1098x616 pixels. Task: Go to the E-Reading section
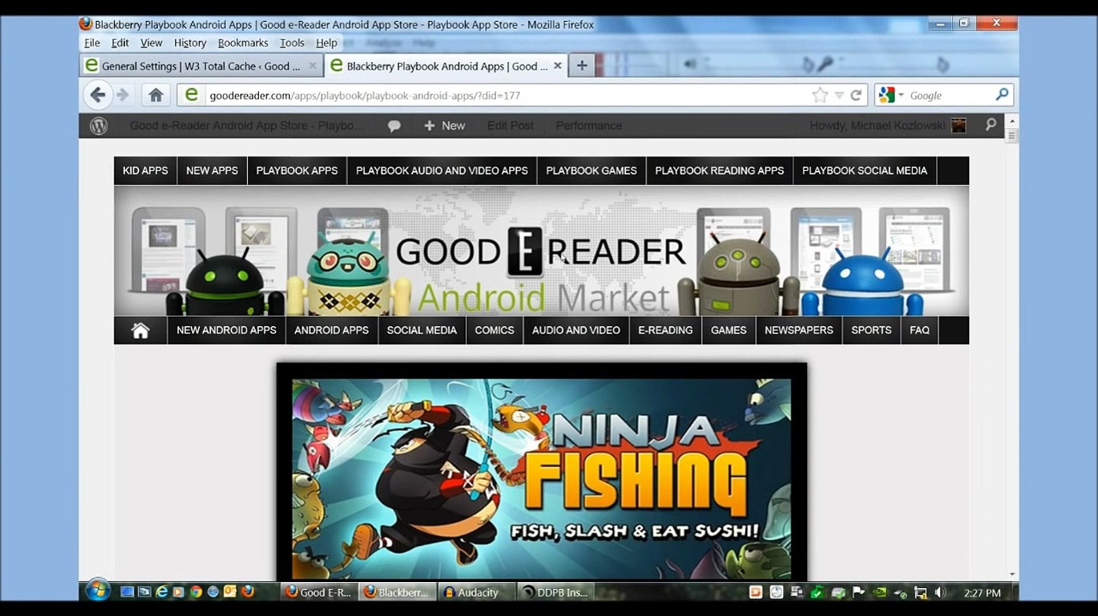[665, 330]
